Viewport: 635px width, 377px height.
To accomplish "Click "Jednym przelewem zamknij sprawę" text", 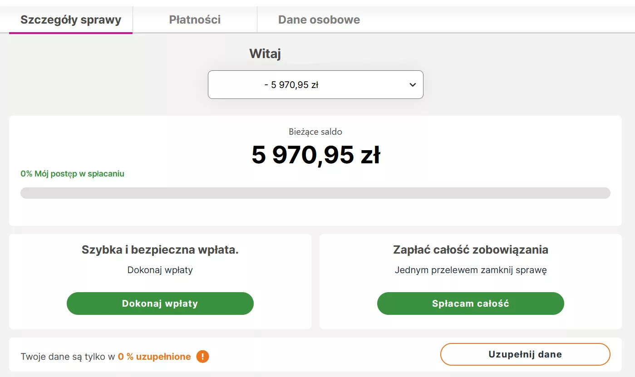I will pos(471,270).
